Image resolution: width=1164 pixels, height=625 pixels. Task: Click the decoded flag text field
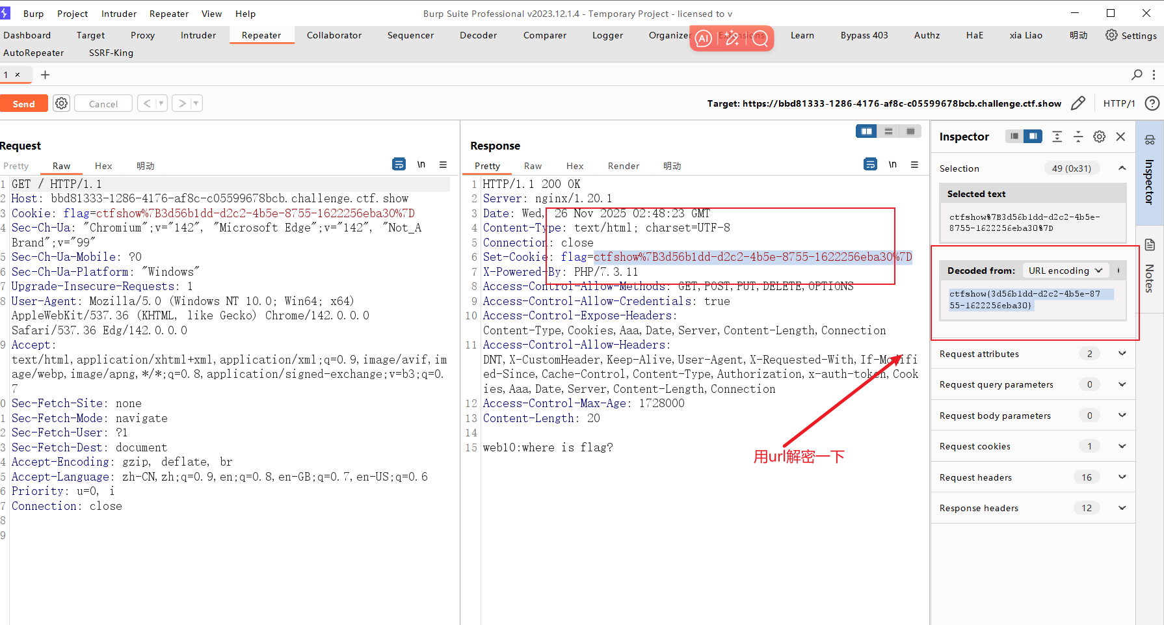tap(1033, 300)
